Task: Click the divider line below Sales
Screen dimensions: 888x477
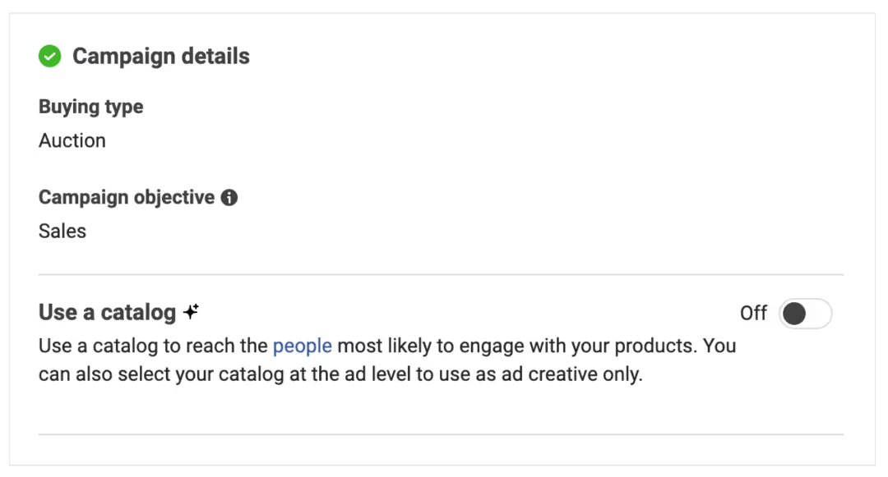Action: tap(441, 274)
